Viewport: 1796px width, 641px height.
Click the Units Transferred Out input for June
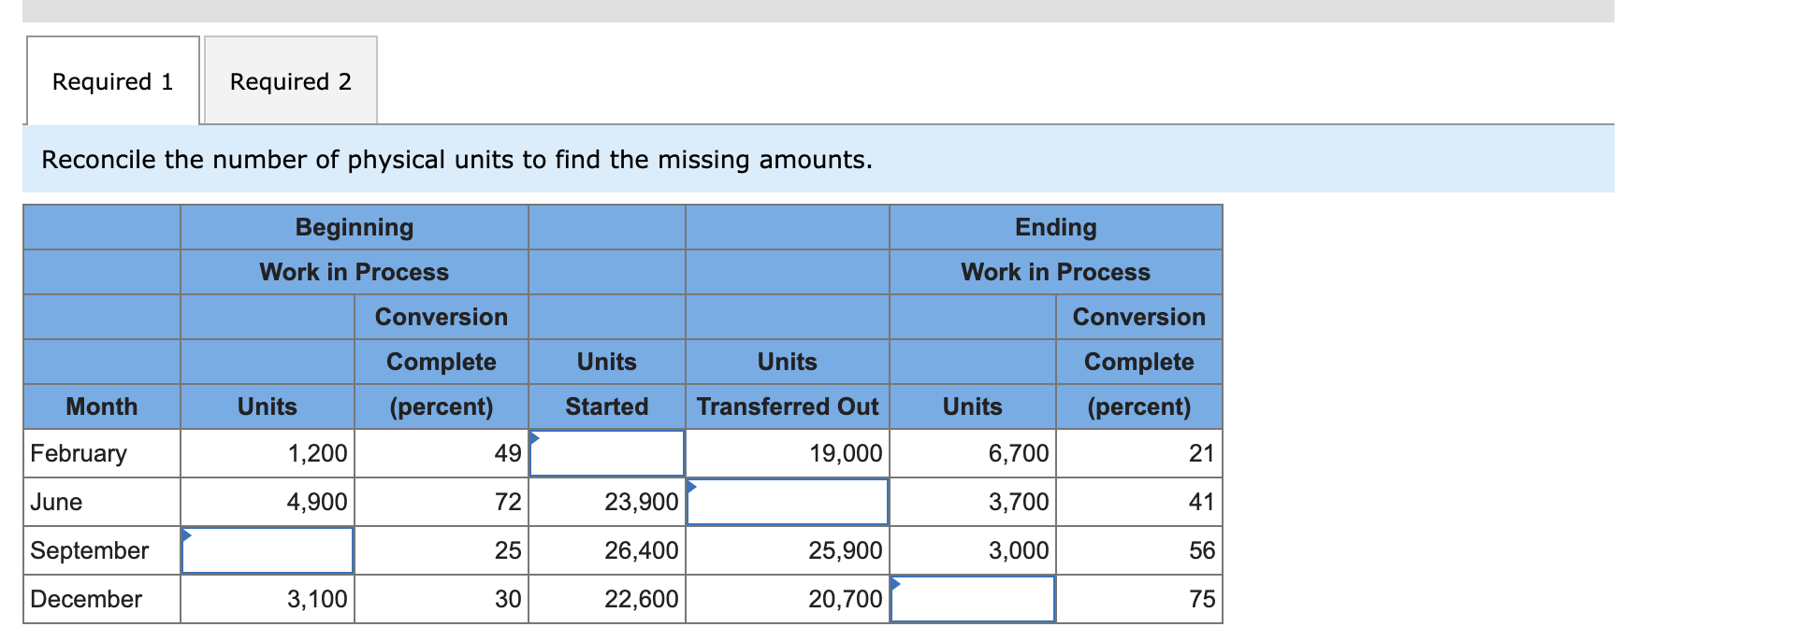[x=786, y=502]
